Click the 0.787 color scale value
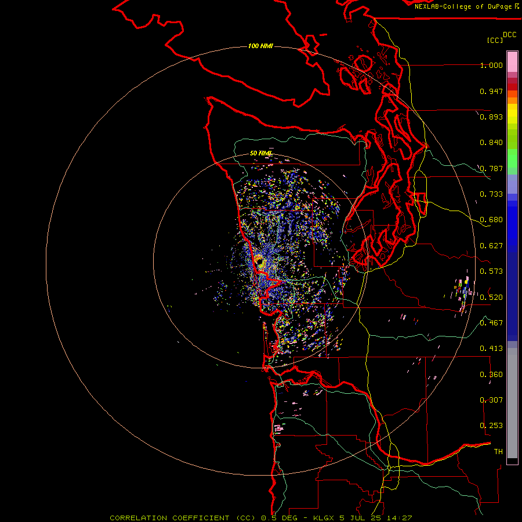Image resolution: width=522 pixels, height=522 pixels. click(491, 168)
